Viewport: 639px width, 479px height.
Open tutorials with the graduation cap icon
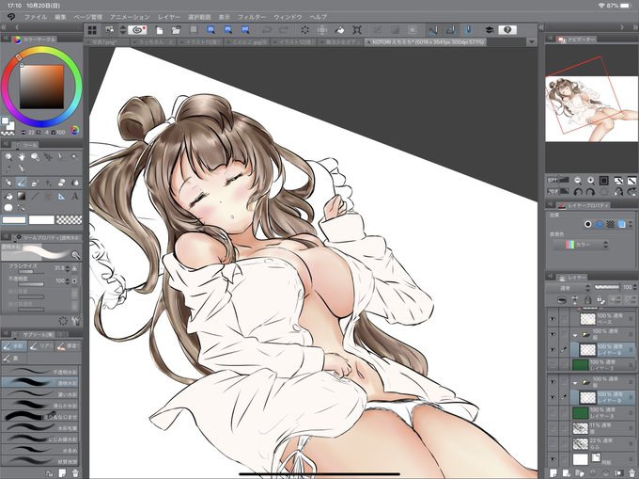489,30
